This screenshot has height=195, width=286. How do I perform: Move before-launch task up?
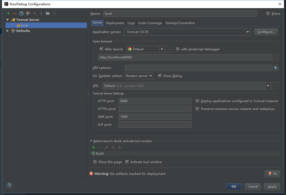[x=113, y=147]
